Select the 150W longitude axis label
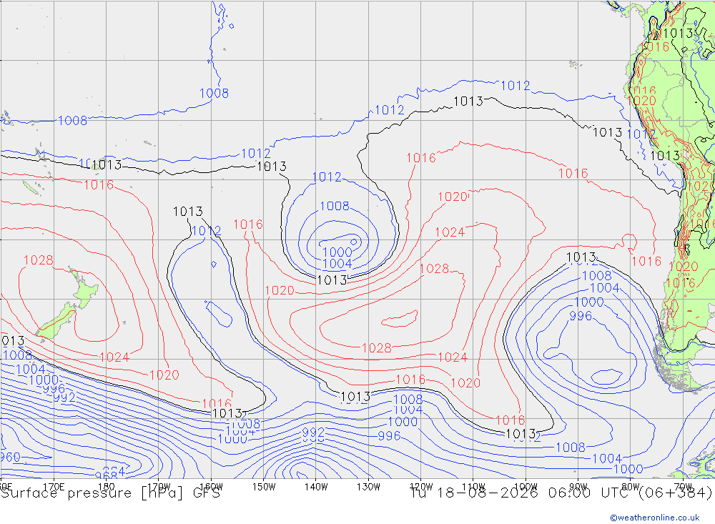 click(264, 487)
